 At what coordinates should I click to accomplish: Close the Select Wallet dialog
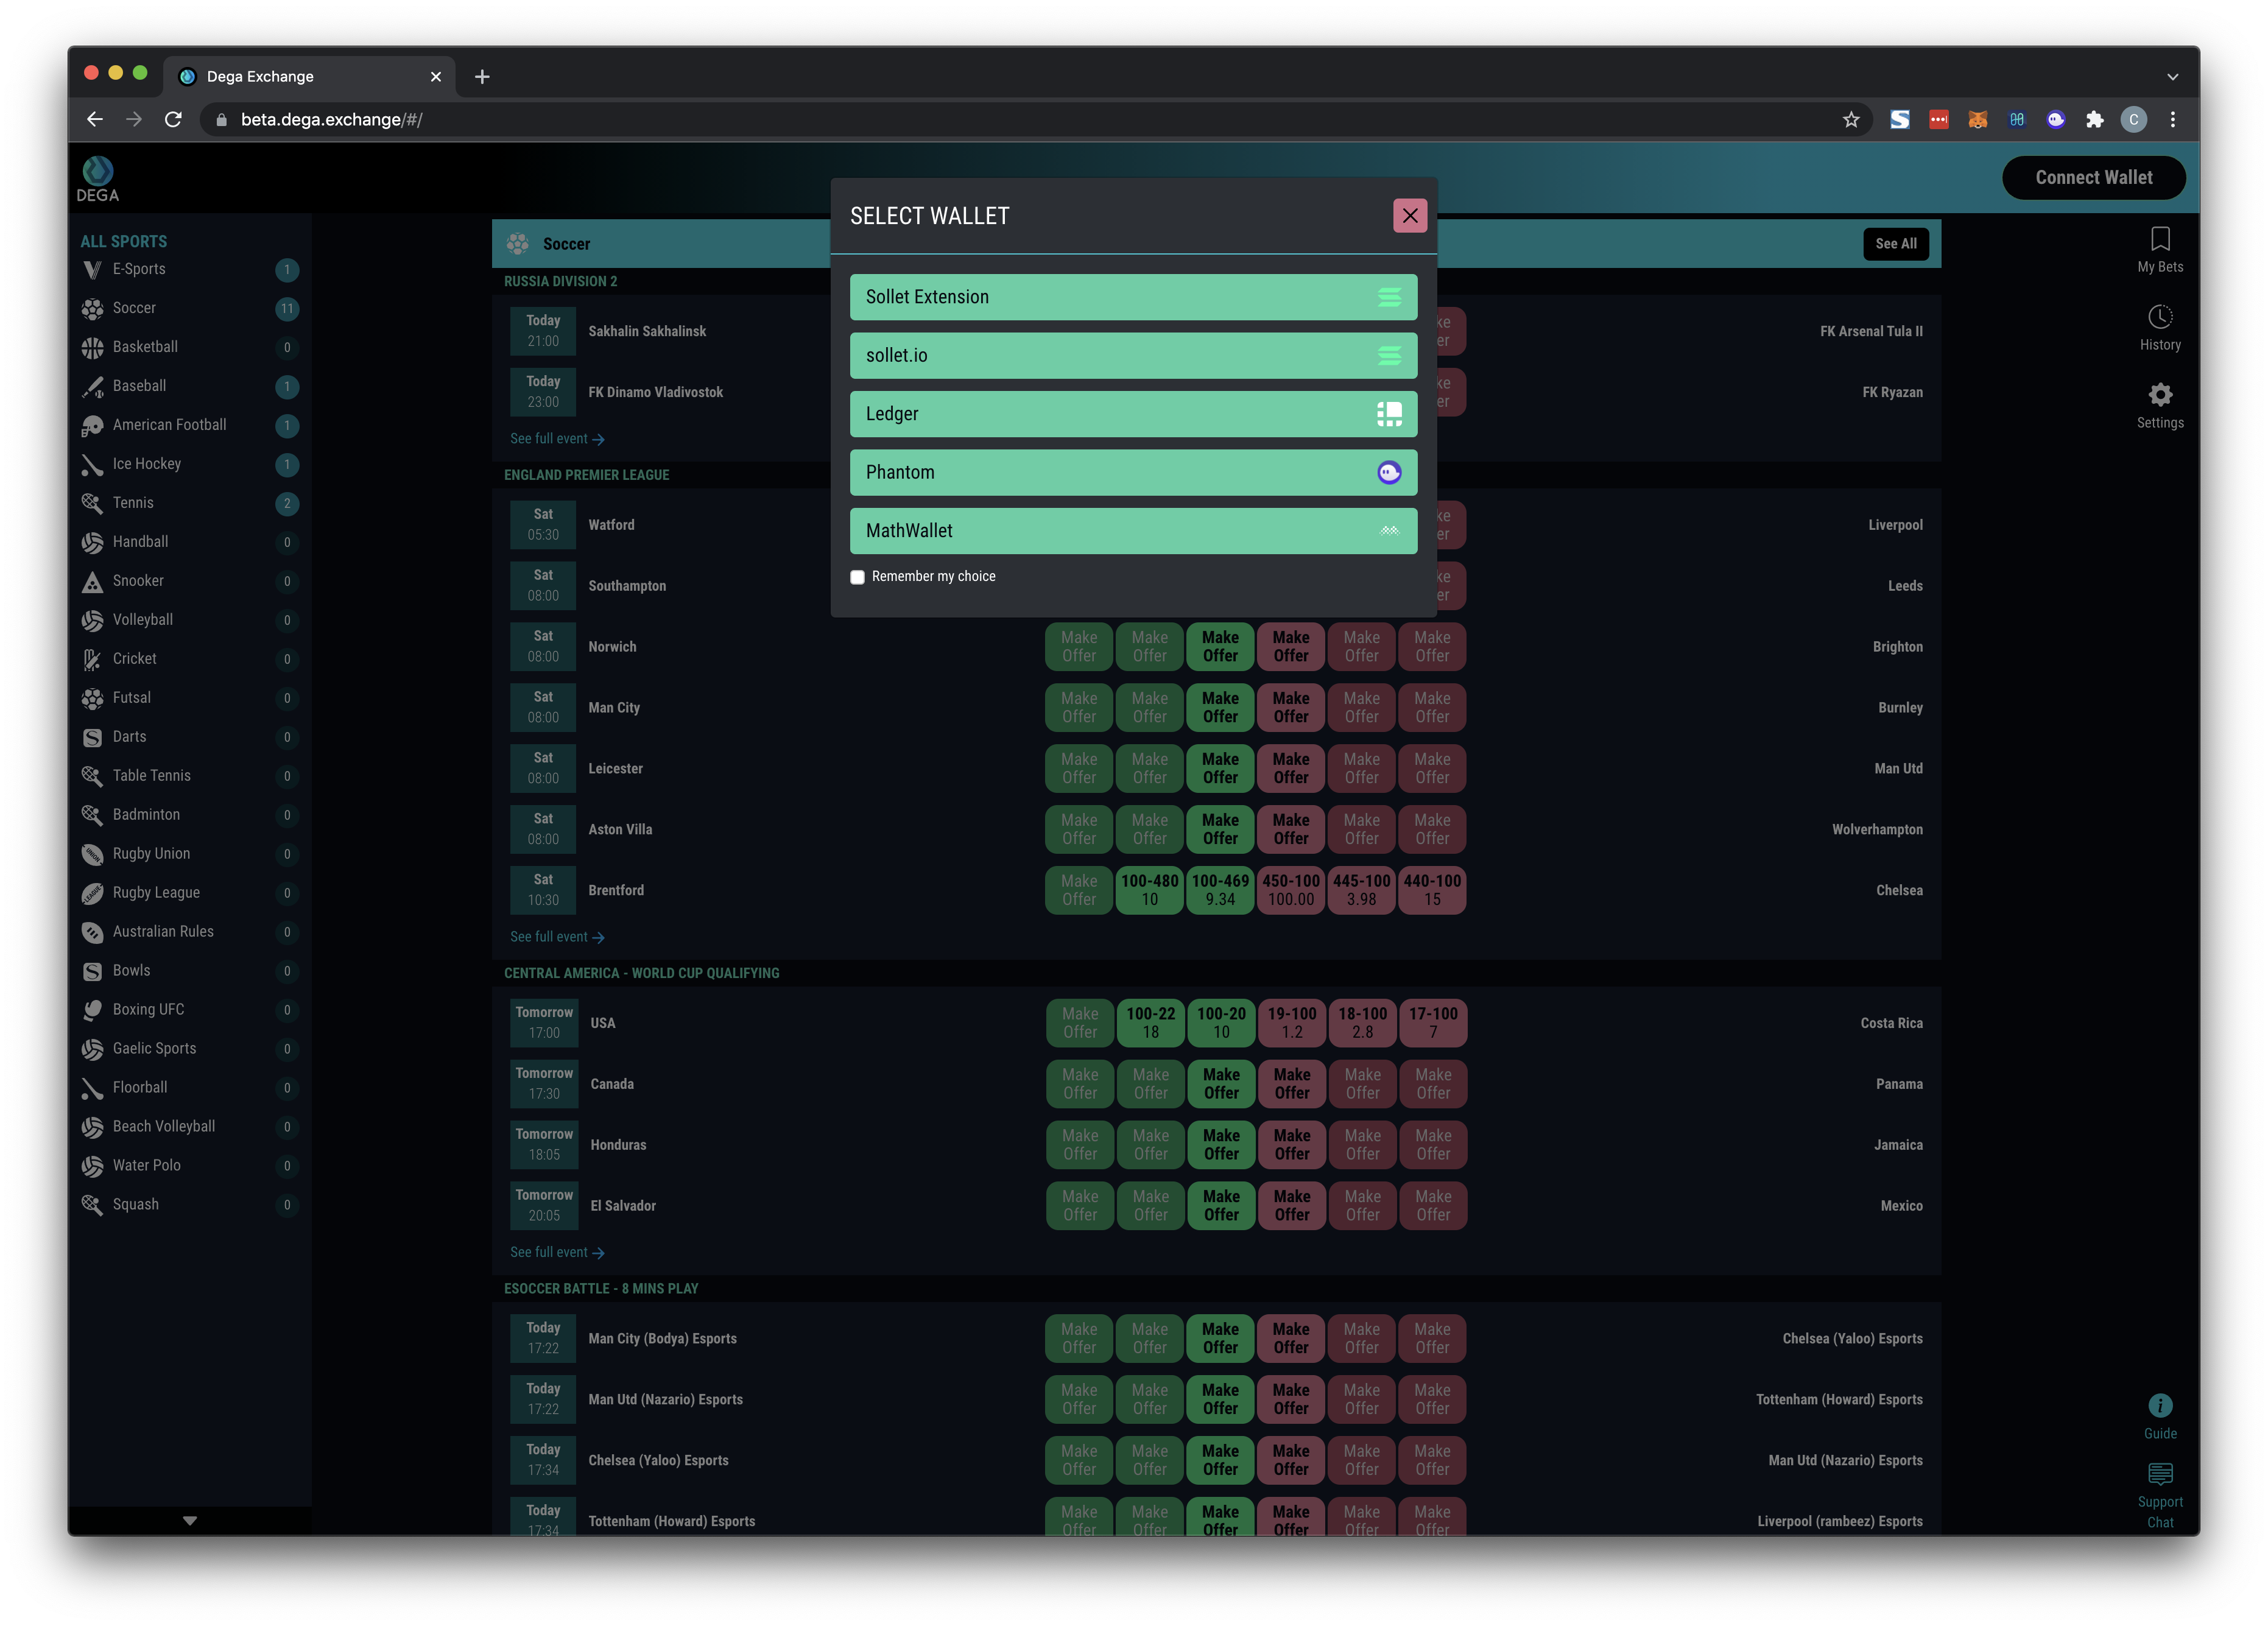(1409, 216)
